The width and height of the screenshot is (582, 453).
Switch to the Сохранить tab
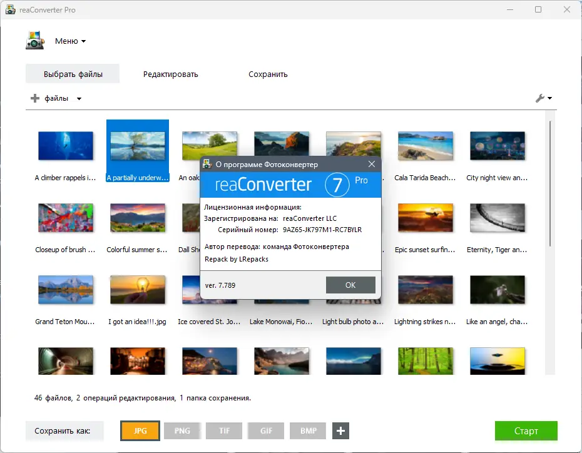click(268, 74)
